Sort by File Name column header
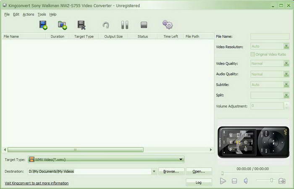This screenshot has height=189, width=294. [24, 36]
